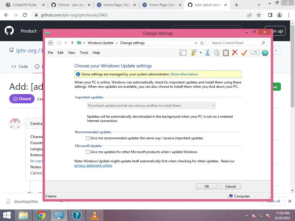This screenshot has height=221, width=295.
Task: Click Windows Start button
Action: (7, 215)
